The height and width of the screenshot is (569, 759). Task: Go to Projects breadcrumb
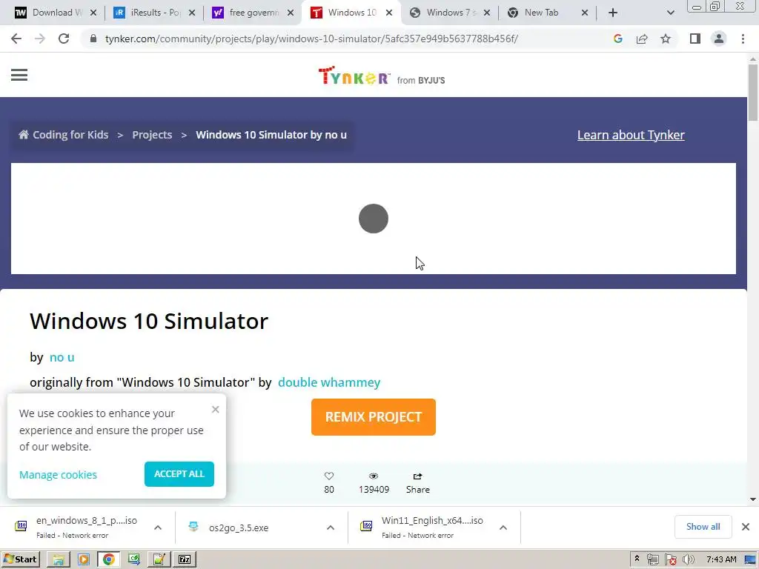[x=152, y=135]
